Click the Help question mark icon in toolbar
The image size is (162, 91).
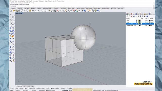click(x=98, y=11)
